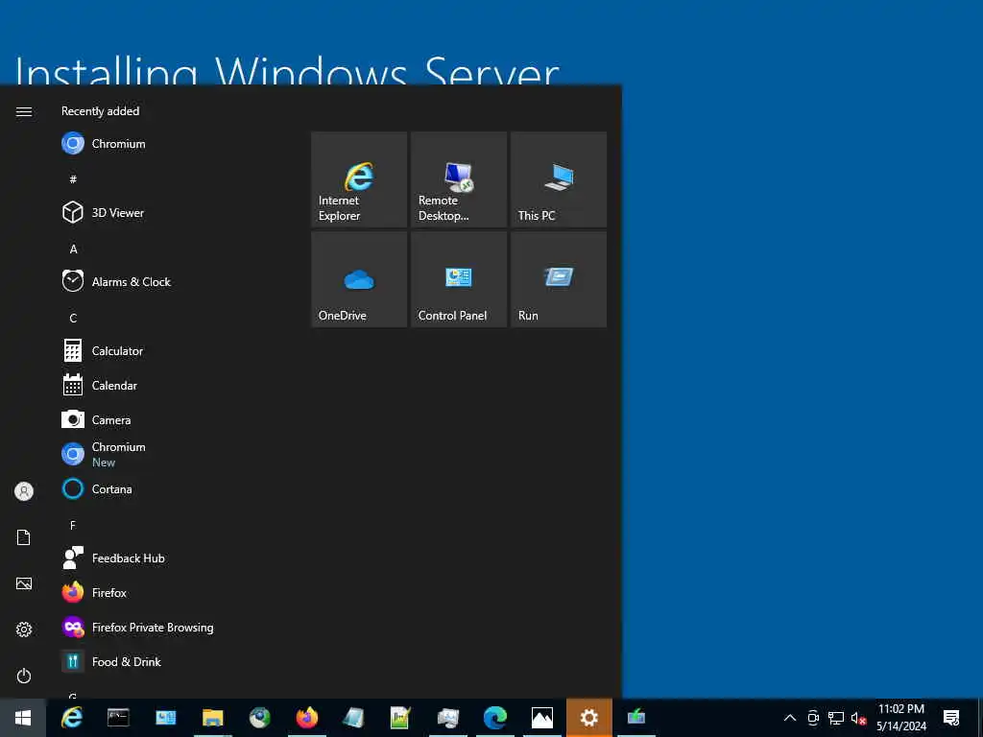The image size is (983, 737).
Task: Open the Control Panel tile
Action: point(459,279)
